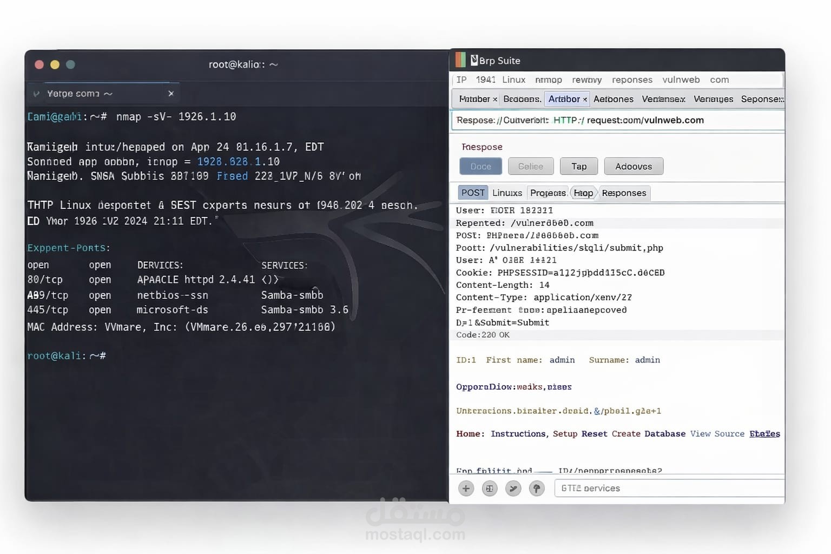Image resolution: width=831 pixels, height=554 pixels.
Task: Select 'Linux' from the top menu bar
Action: pyautogui.click(x=513, y=80)
